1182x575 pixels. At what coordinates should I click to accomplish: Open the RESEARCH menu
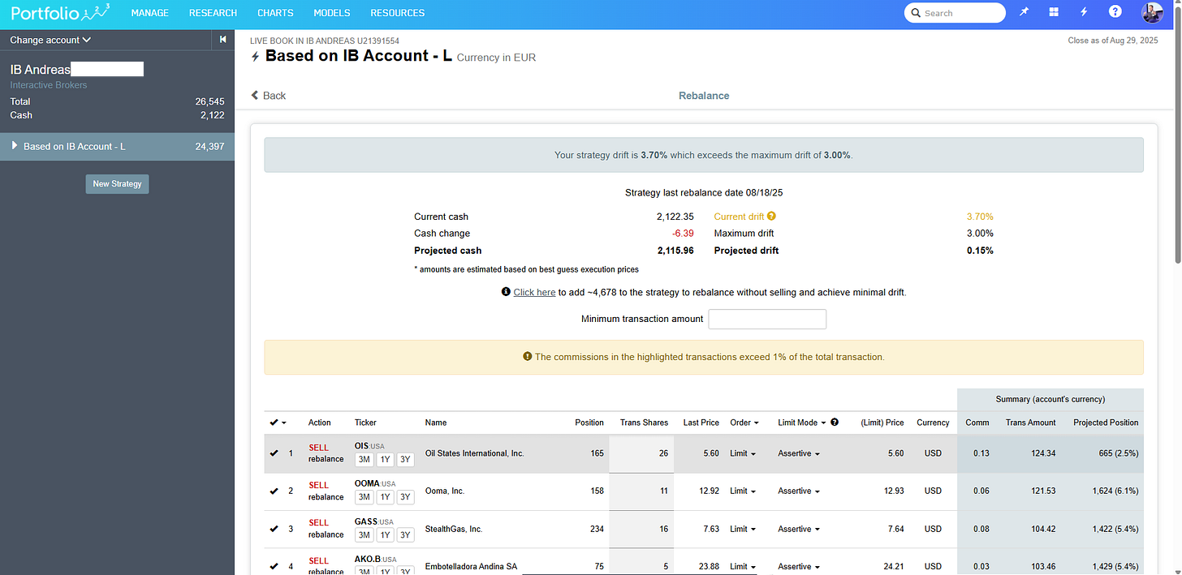tap(213, 13)
